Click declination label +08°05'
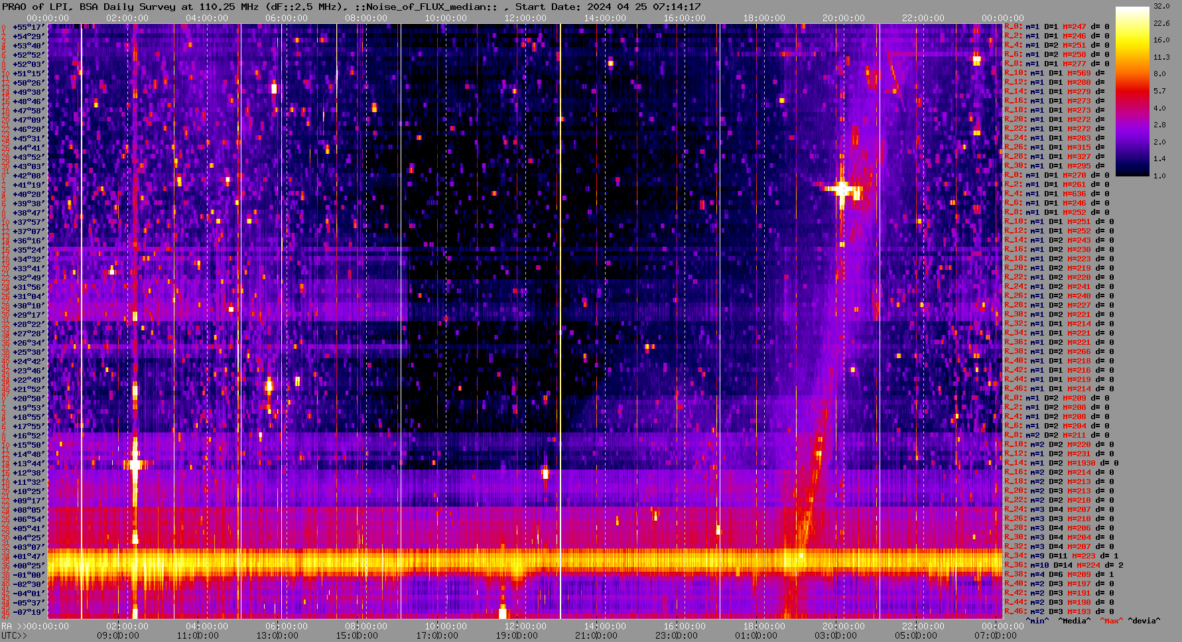The width and height of the screenshot is (1182, 642). tap(29, 509)
